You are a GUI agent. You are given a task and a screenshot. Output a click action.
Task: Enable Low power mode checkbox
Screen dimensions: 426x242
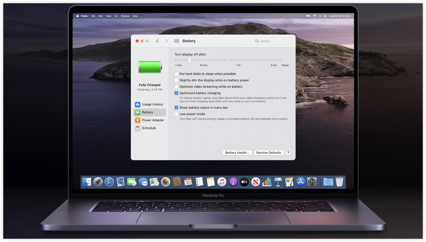(176, 114)
